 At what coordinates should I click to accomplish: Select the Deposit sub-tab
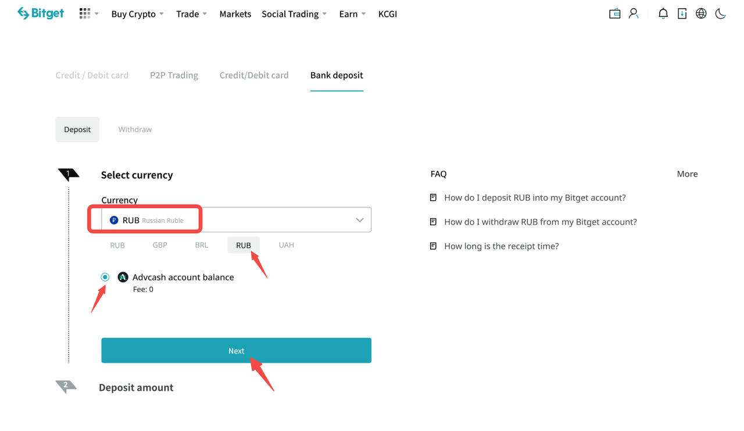(x=77, y=129)
